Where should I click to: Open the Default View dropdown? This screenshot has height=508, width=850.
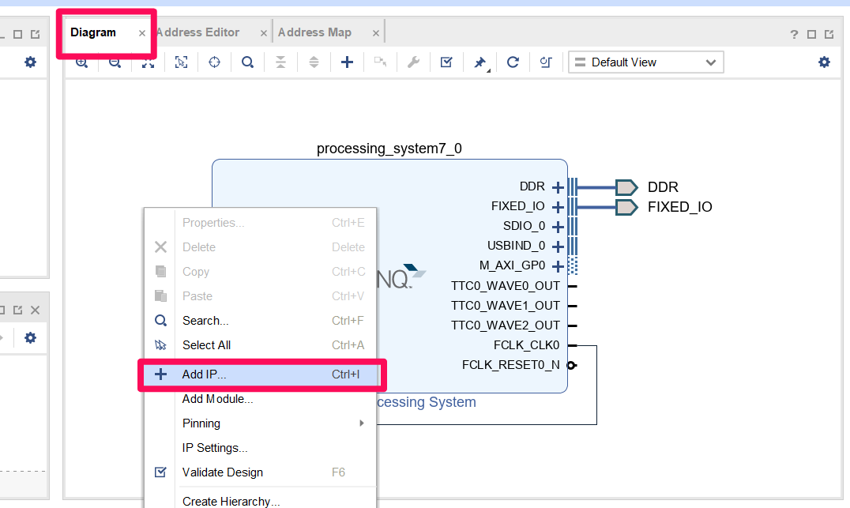pyautogui.click(x=645, y=62)
